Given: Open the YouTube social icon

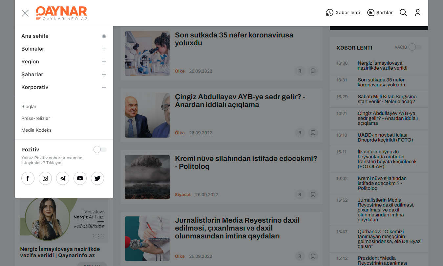Looking at the screenshot, I should click(80, 178).
